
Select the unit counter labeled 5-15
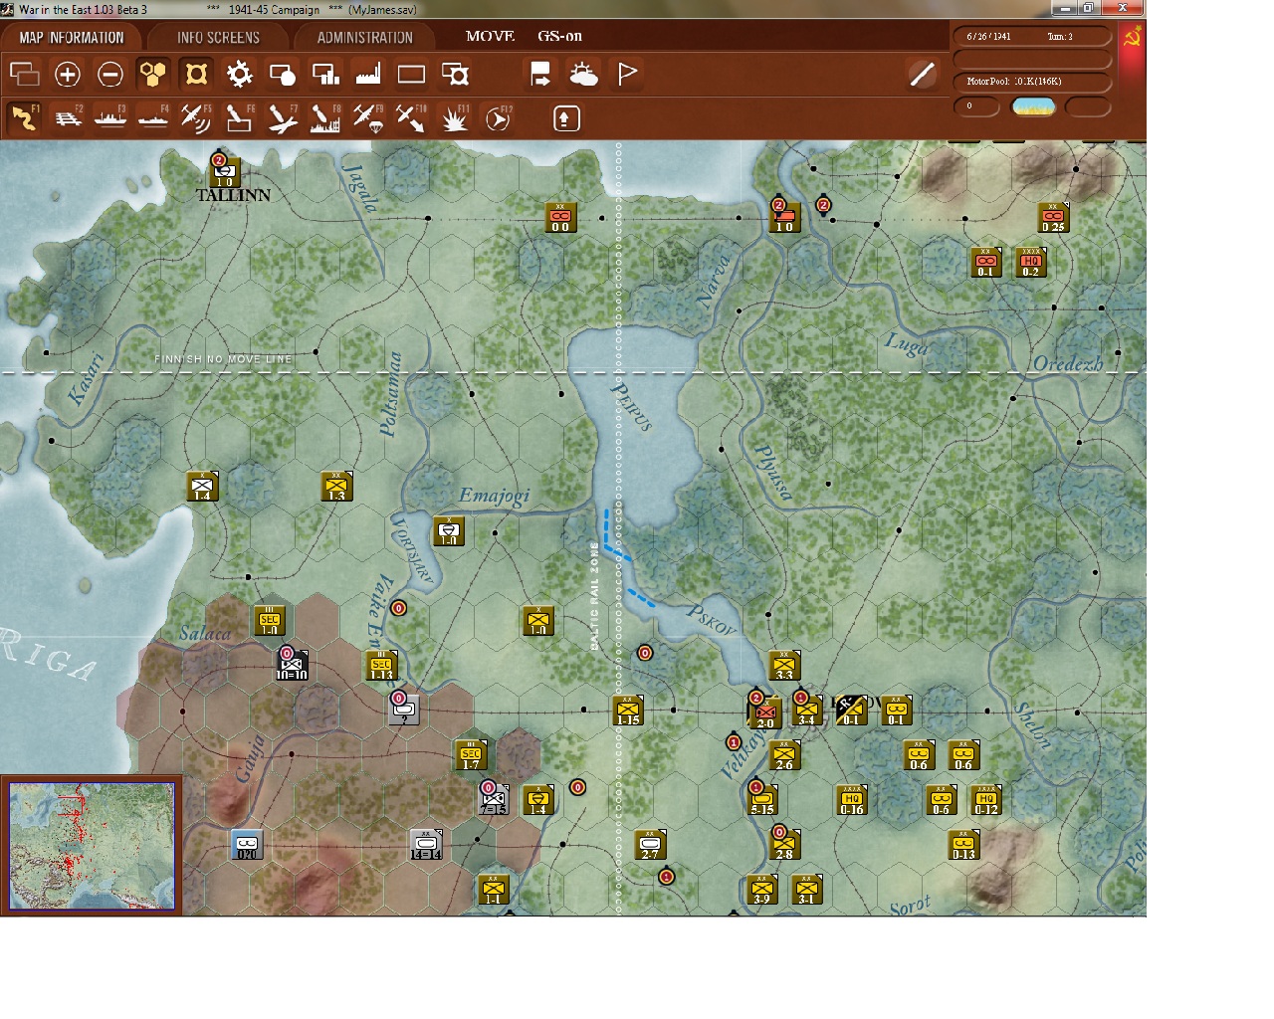coord(761,800)
